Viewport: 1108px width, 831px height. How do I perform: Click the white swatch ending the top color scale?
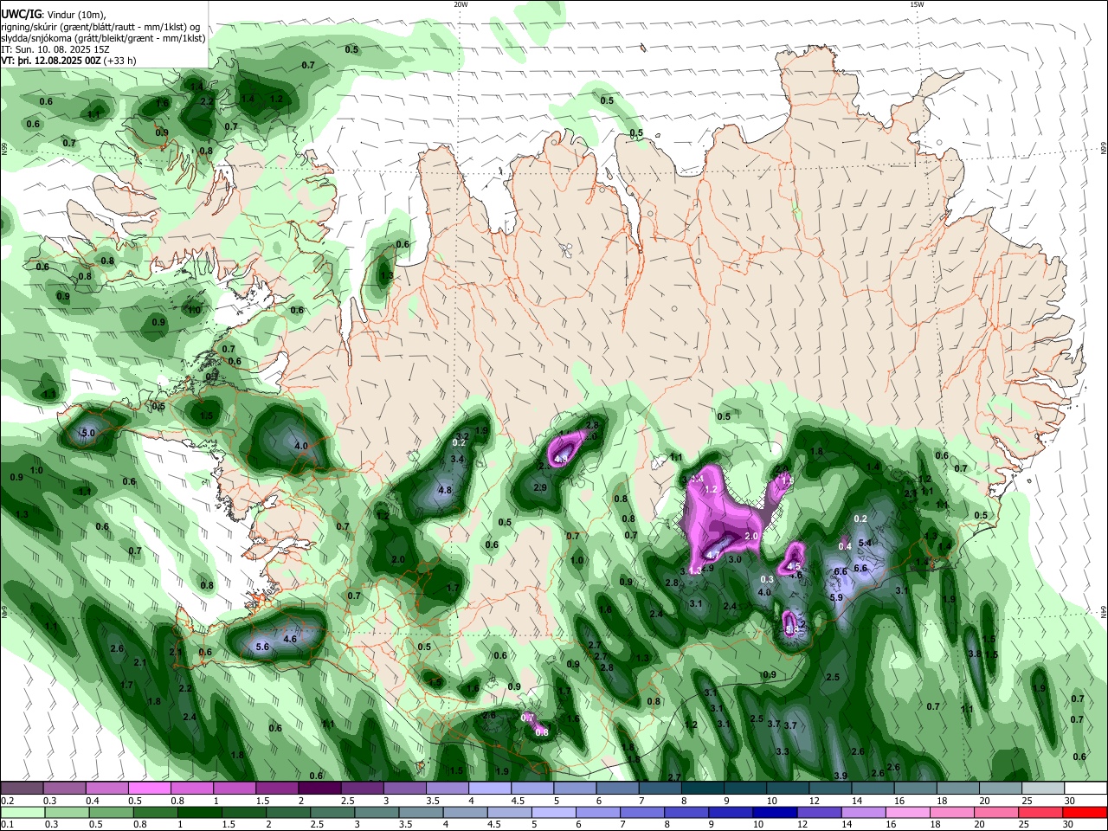[1086, 788]
